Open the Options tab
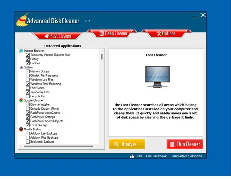Screen dimensions: 231x179 tap(166, 33)
